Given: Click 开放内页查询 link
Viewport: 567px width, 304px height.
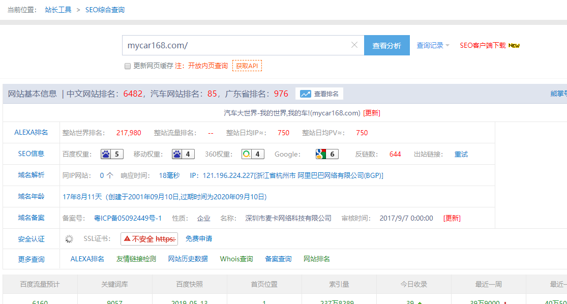Looking at the screenshot, I should (208, 66).
